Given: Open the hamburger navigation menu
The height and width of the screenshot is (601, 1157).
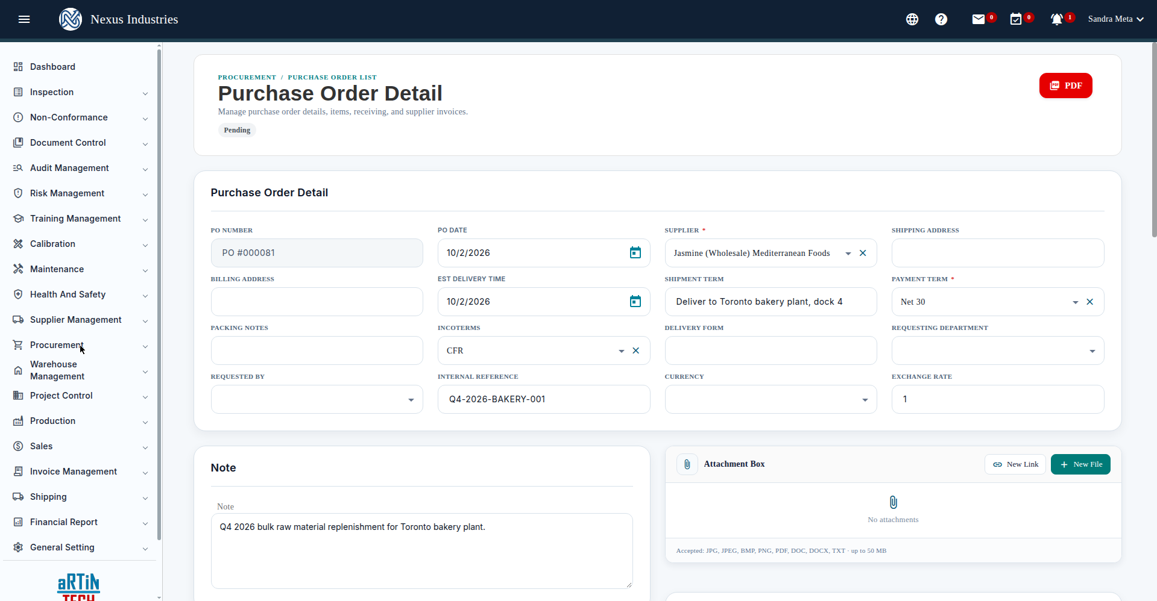Looking at the screenshot, I should click(24, 19).
